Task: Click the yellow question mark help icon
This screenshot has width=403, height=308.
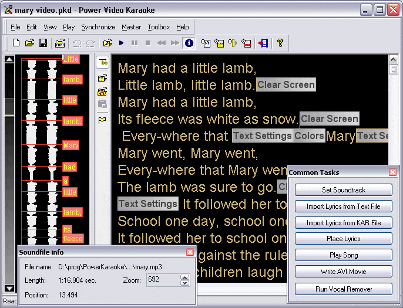Action: tap(280, 43)
